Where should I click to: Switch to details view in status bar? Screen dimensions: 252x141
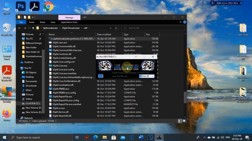pyautogui.click(x=179, y=121)
